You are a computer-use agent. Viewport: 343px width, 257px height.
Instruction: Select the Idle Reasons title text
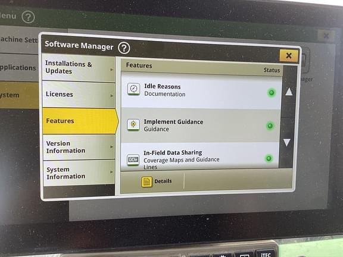coord(163,86)
